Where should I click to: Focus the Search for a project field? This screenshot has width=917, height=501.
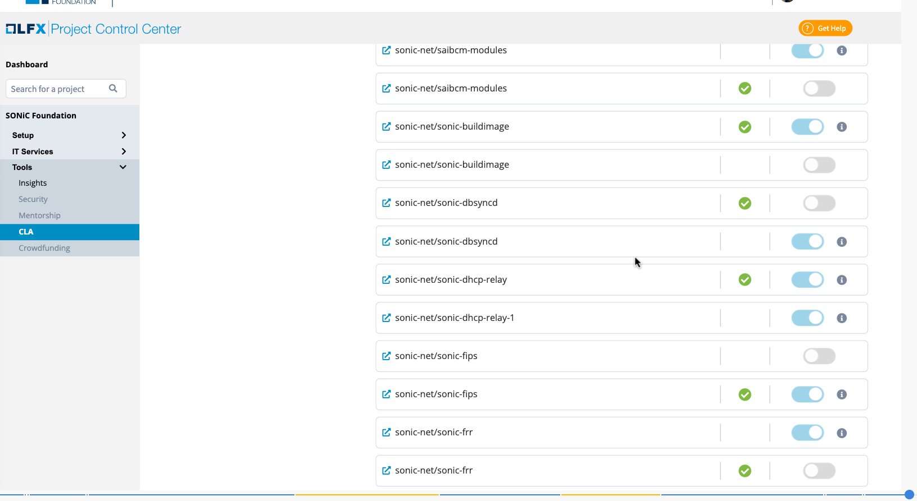66,89
